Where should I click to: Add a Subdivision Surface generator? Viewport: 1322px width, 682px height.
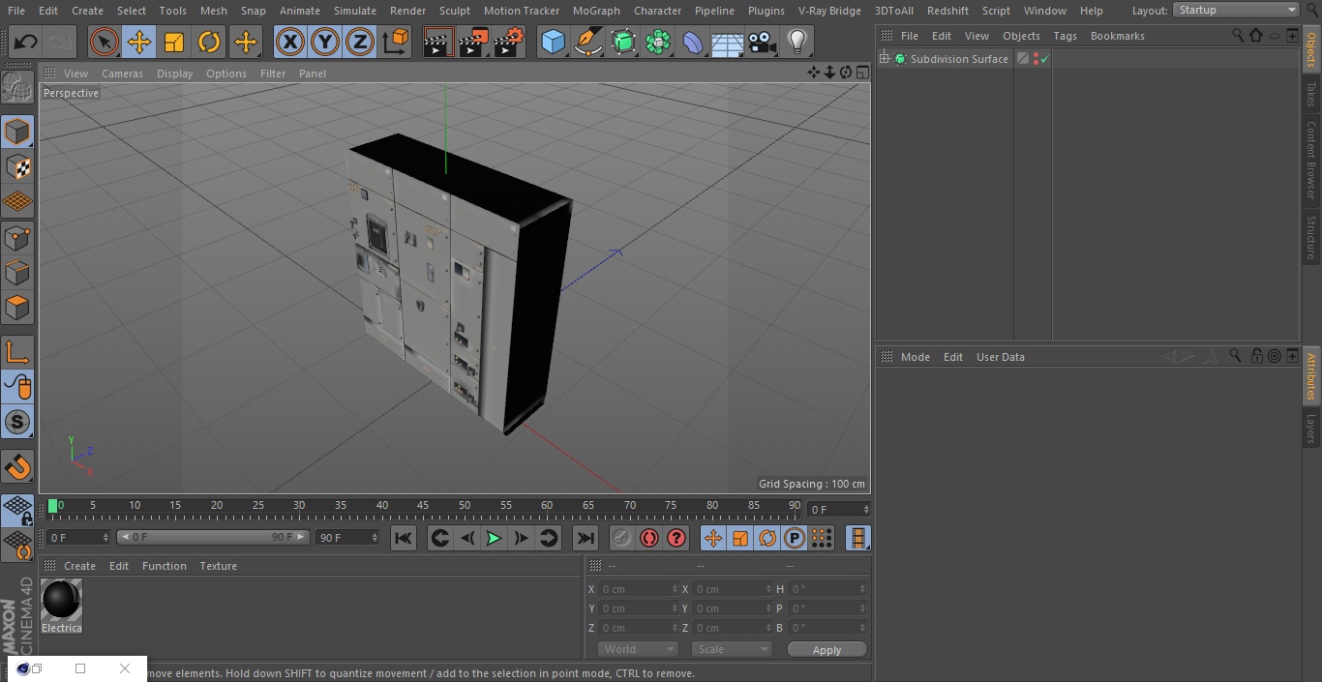click(623, 42)
